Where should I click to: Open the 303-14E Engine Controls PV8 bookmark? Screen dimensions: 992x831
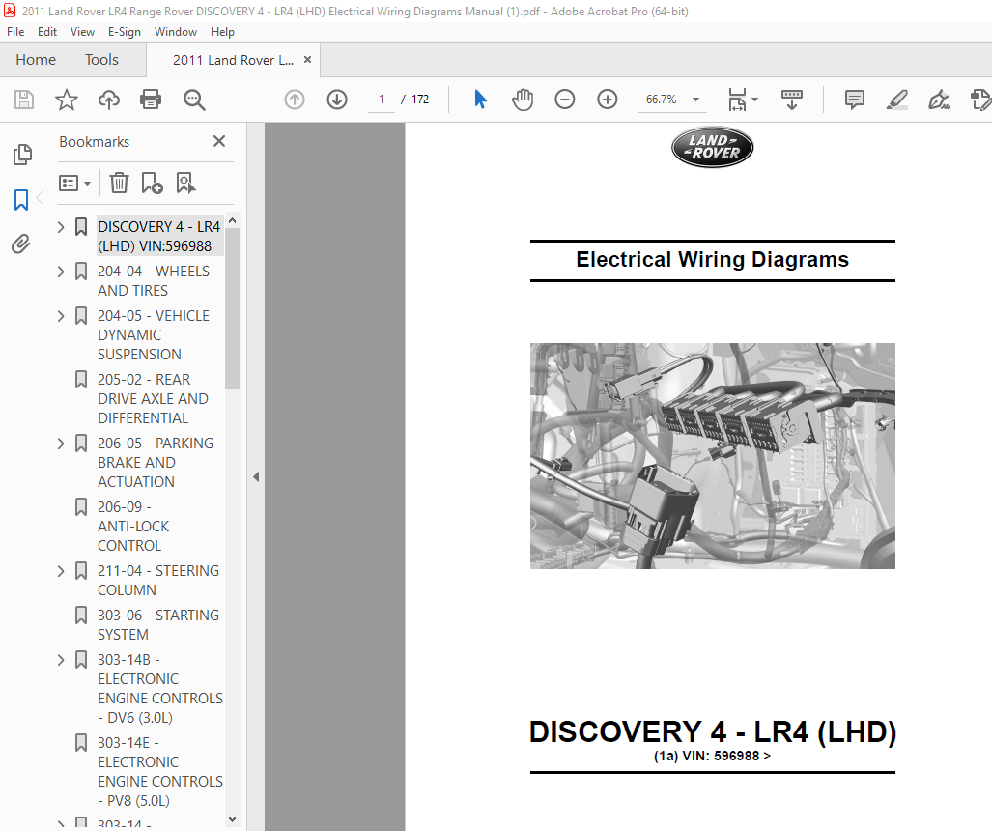160,771
